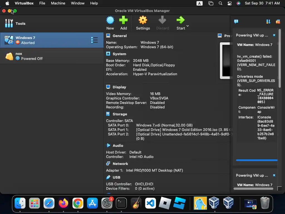Click the Windows 7.vdi SATA Port 0 entry
This screenshot has width=285, height=214.
pos(164,125)
